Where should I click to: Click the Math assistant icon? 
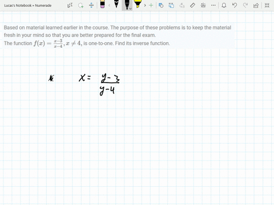click(203, 5)
